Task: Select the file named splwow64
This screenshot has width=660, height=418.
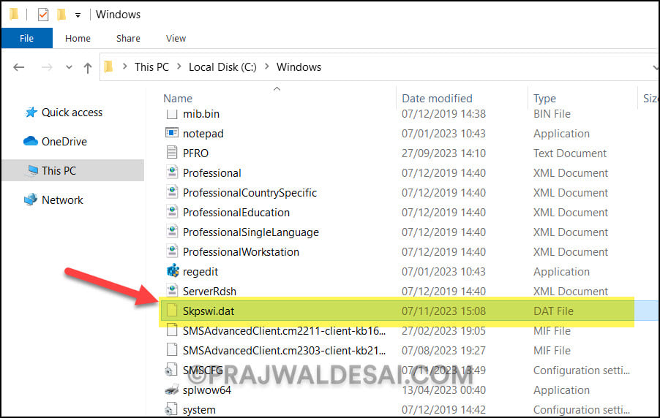Action: (207, 390)
